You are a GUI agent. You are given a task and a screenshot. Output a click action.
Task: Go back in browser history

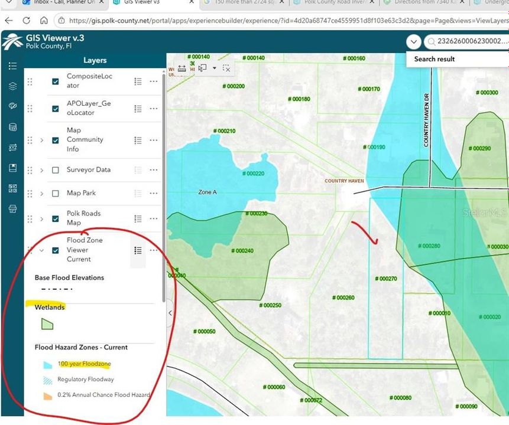[9, 21]
